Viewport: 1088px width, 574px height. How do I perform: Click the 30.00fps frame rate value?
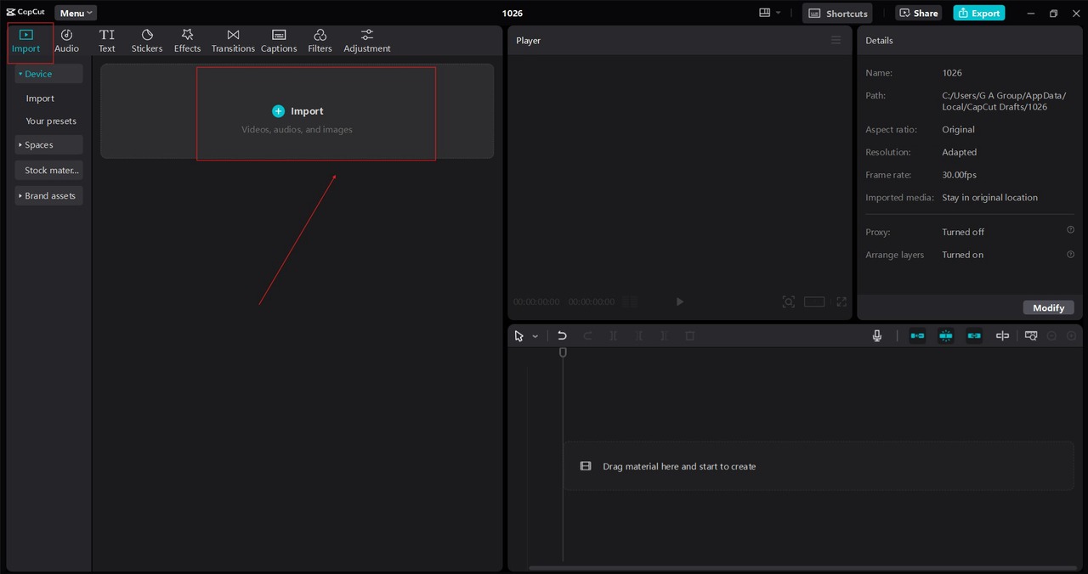[959, 175]
